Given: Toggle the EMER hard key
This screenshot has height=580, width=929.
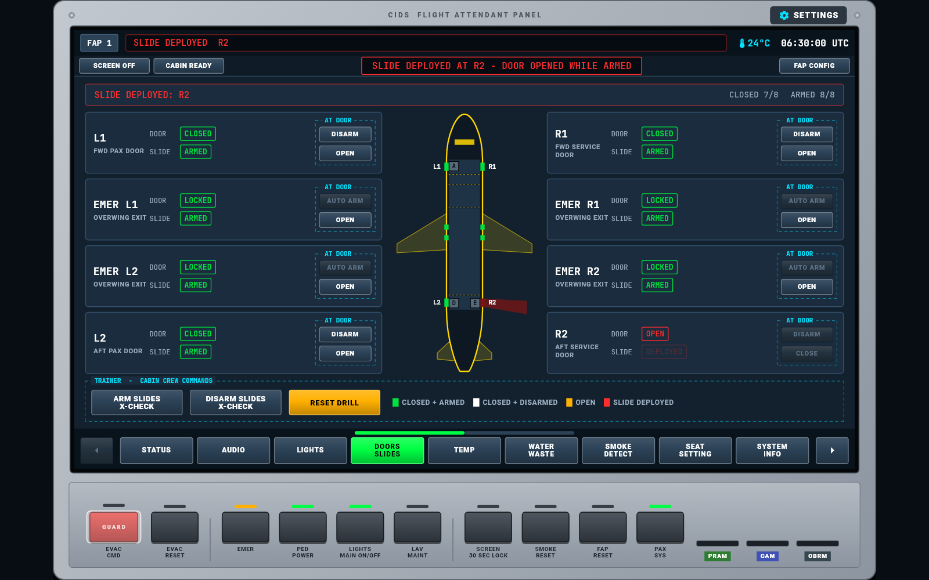Looking at the screenshot, I should click(246, 527).
